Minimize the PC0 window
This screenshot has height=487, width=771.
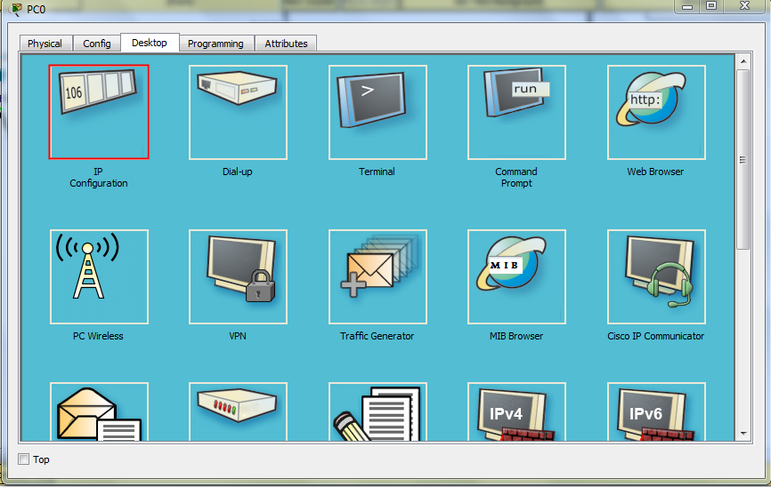point(687,6)
